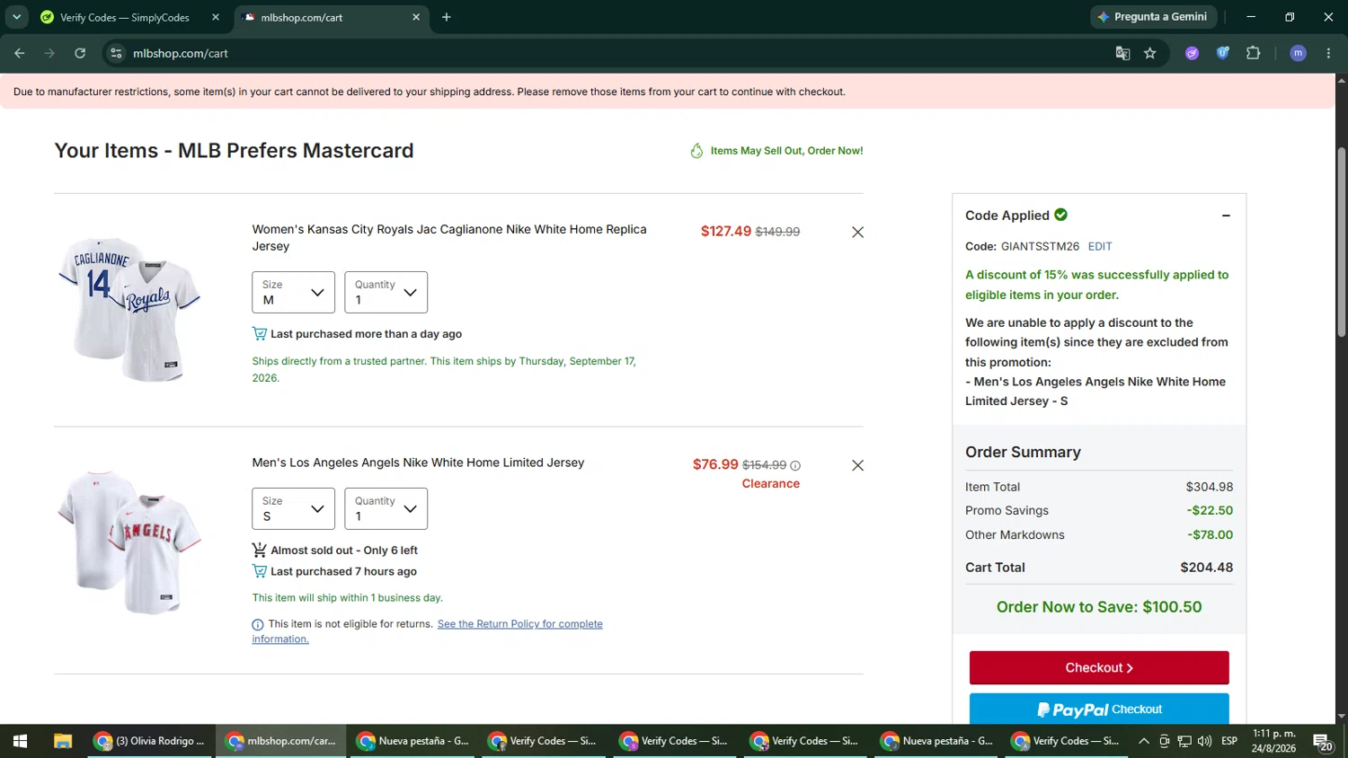Click the Pregunta a Gemini button
This screenshot has width=1348, height=758.
[1154, 17]
